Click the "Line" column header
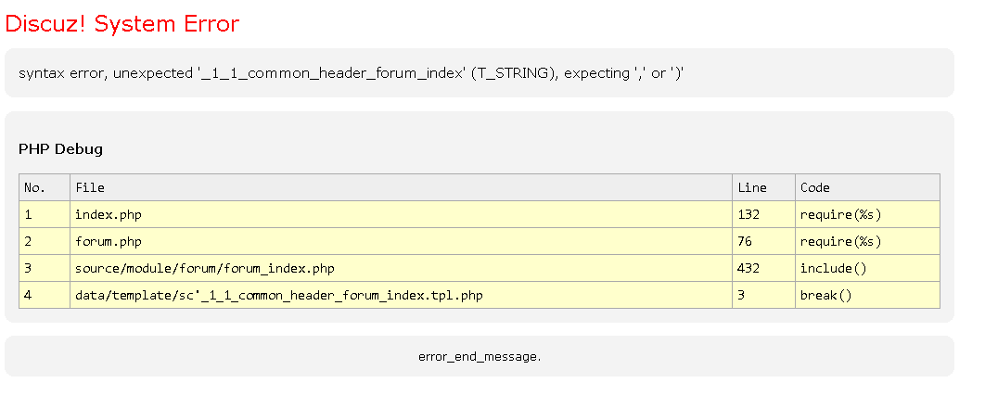The width and height of the screenshot is (985, 408). pyautogui.click(x=751, y=187)
